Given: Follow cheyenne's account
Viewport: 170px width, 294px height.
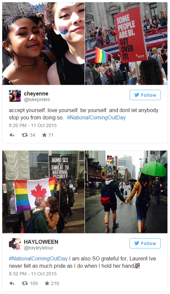Looking at the screenshot, I should pos(145,95).
